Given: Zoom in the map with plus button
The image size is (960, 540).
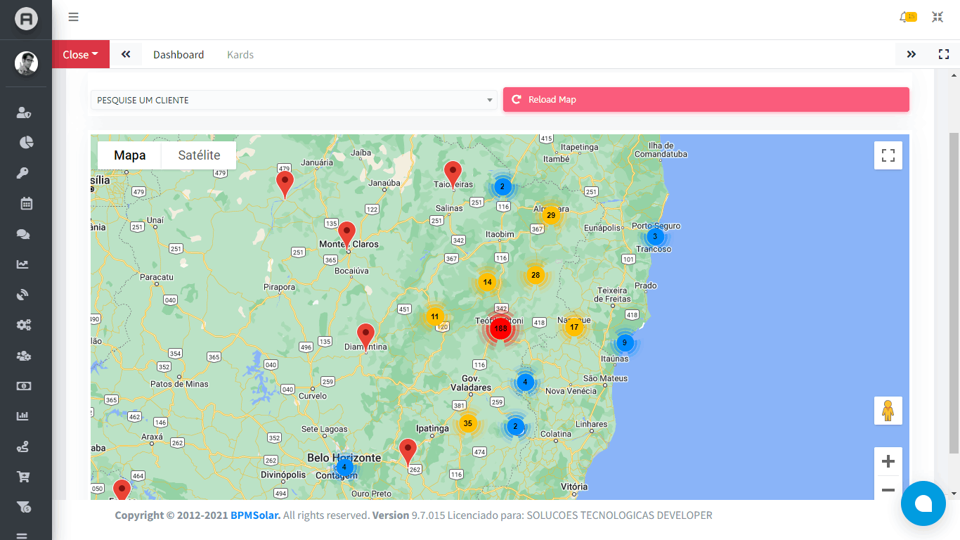Looking at the screenshot, I should [888, 462].
